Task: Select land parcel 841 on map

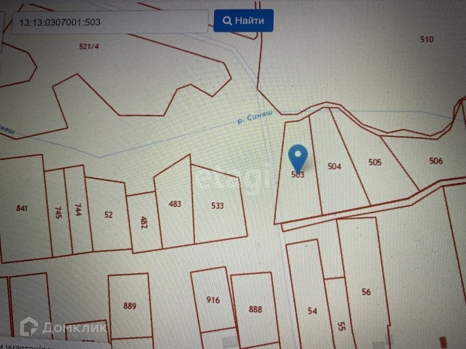Action: (x=22, y=208)
